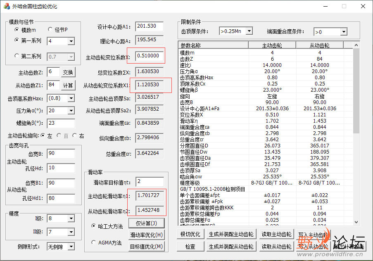Select the 齿顶圆直径Da row
This screenshot has height=261, width=373.
tap(266, 158)
